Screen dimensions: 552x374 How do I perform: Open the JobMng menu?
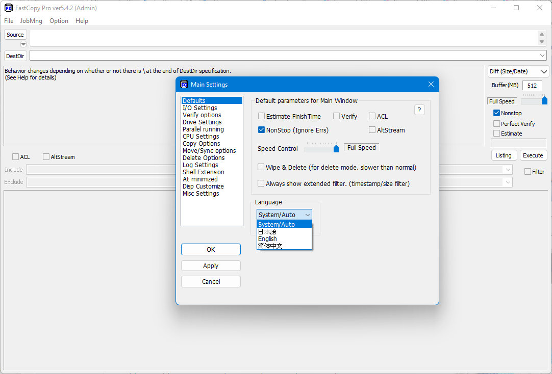(31, 21)
